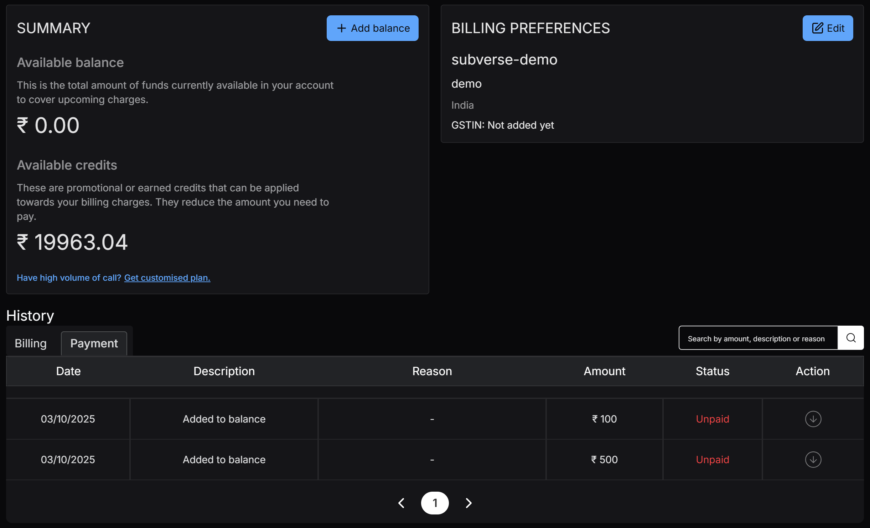Image resolution: width=870 pixels, height=528 pixels.
Task: Click Unpaid status of ₹ 500 row
Action: tap(713, 460)
